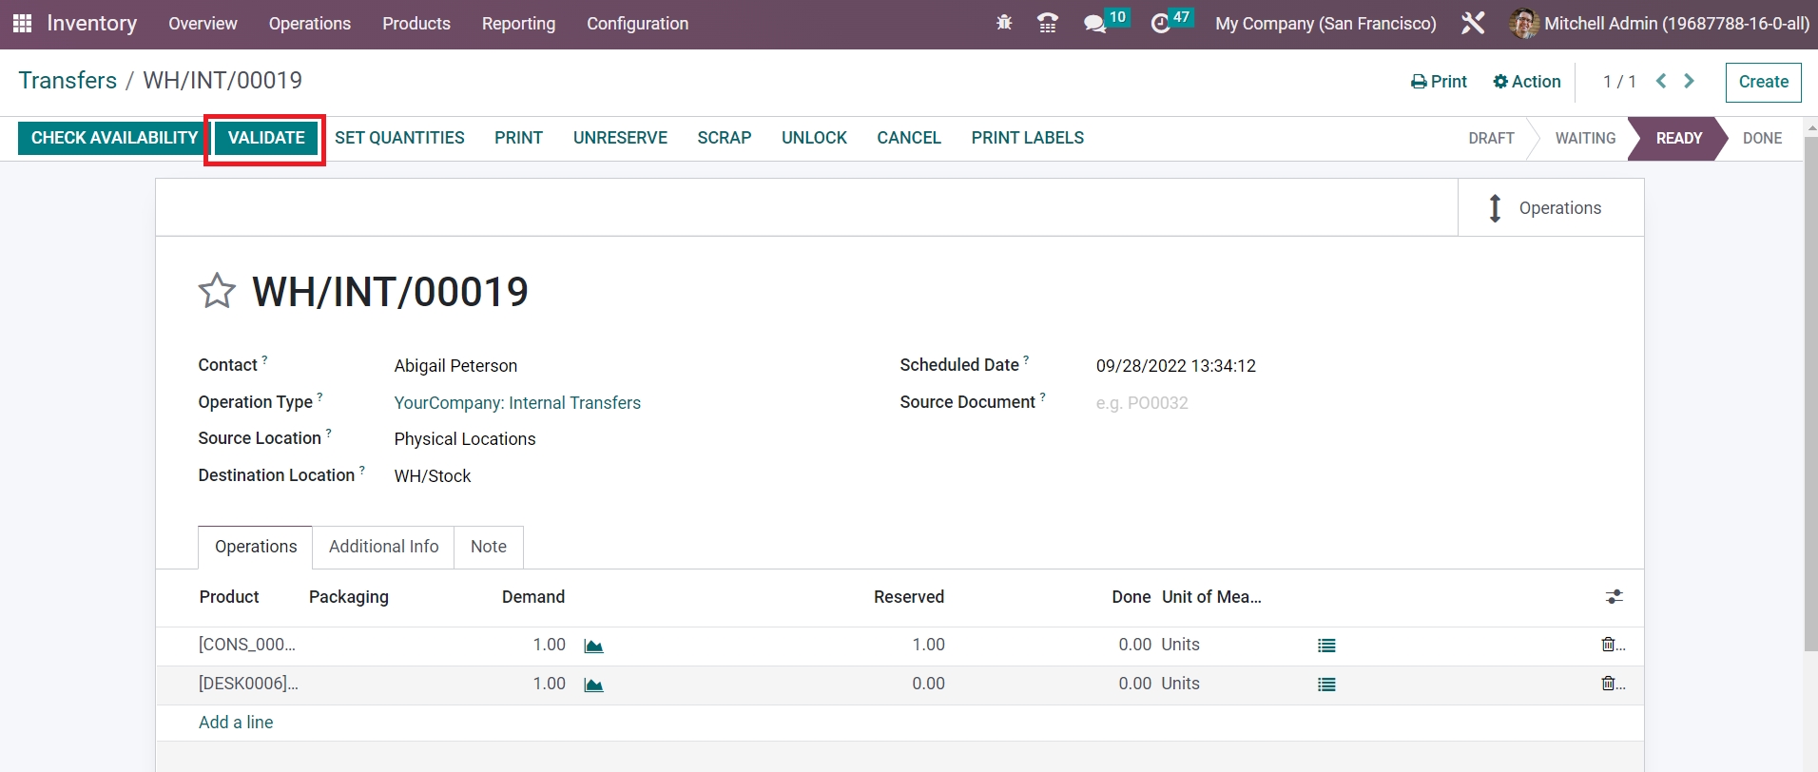The width and height of the screenshot is (1818, 772).
Task: Open the Operations top menu
Action: (x=310, y=24)
